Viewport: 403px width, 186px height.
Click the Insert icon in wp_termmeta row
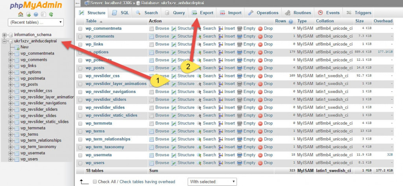click(x=220, y=124)
